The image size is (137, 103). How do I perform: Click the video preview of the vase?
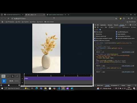pos(46,48)
